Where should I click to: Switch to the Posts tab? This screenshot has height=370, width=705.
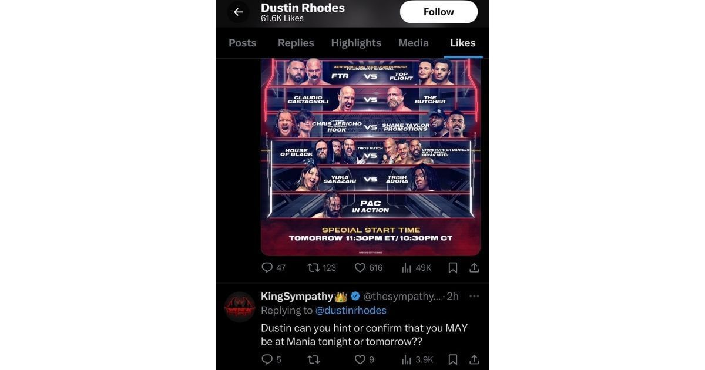243,43
